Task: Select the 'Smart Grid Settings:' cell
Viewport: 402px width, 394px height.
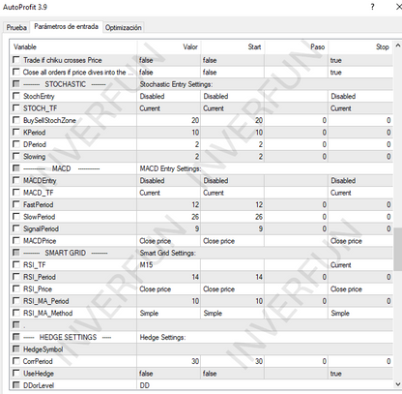Action: pyautogui.click(x=265, y=253)
